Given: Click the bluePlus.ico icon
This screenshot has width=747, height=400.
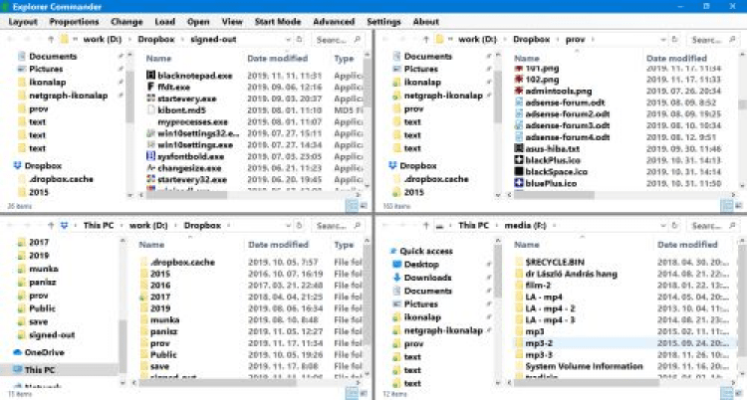Looking at the screenshot, I should point(519,183).
